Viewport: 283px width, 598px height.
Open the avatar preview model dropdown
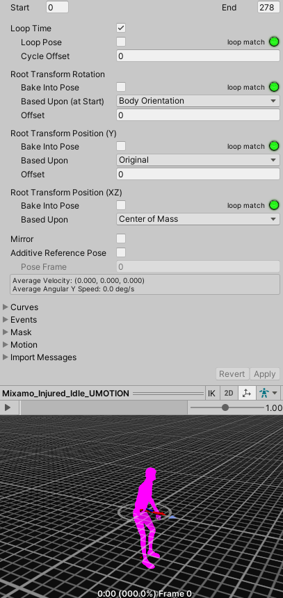coord(268,393)
